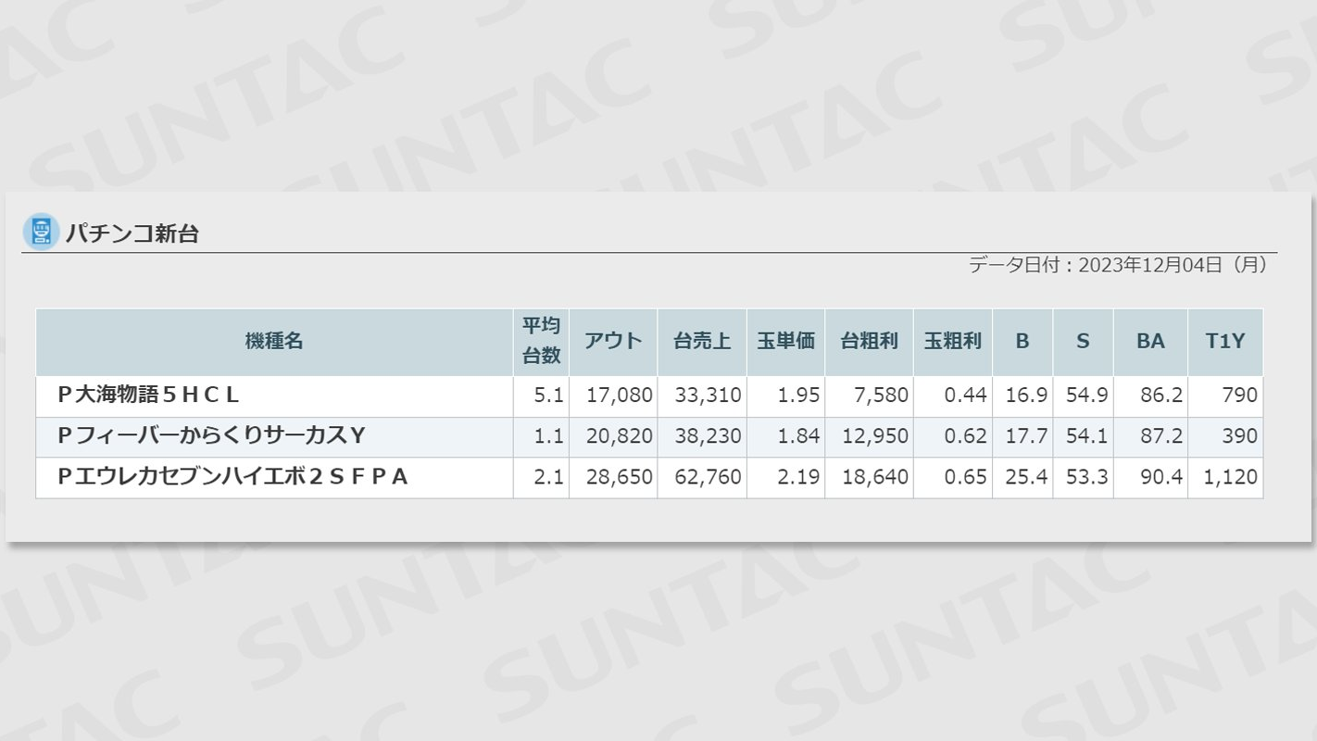Sort by BA column header

point(1150,341)
